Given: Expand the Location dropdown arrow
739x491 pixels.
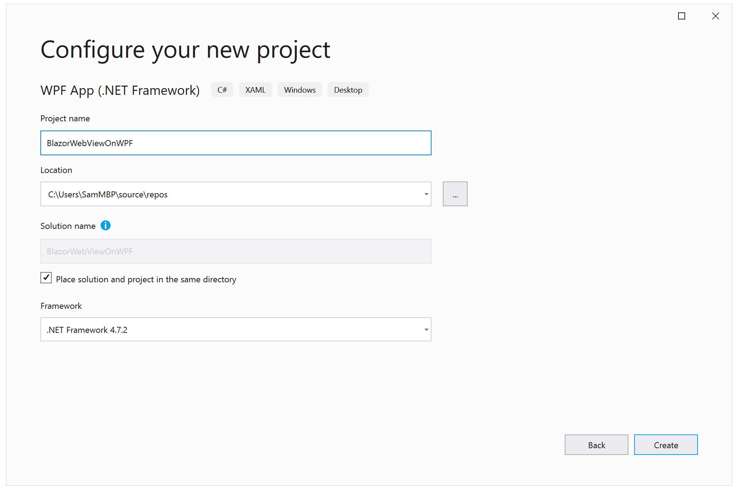Looking at the screenshot, I should pos(426,194).
